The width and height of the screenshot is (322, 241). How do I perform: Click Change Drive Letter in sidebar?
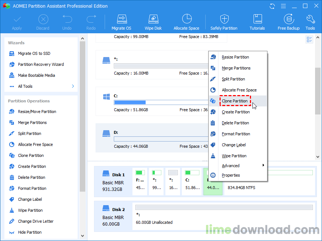[35, 221]
